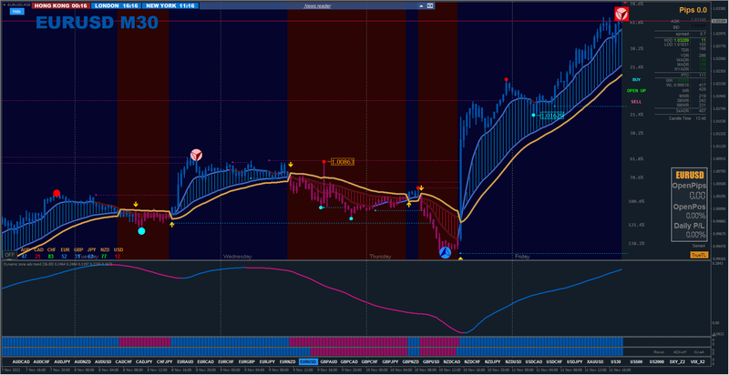The height and width of the screenshot is (375, 729).
Task: Click the small red dot at Friday's first peak
Action: click(507, 79)
